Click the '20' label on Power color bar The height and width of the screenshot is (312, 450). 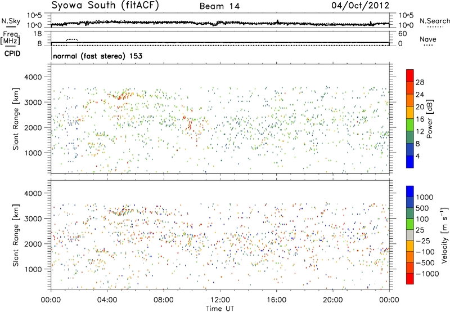[x=420, y=107]
